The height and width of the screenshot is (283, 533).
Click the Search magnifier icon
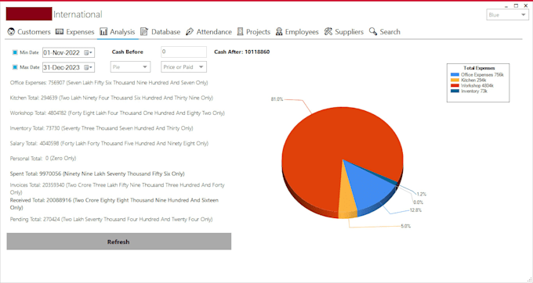(x=373, y=32)
